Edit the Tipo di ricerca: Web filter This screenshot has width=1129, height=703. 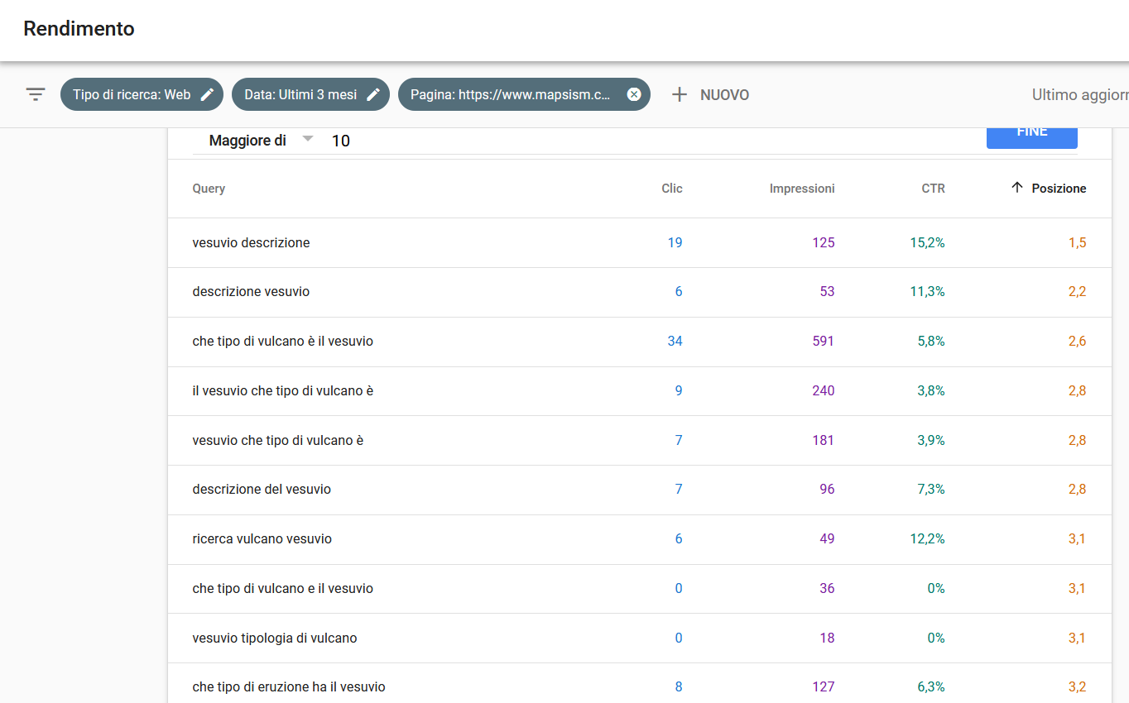pyautogui.click(x=207, y=94)
